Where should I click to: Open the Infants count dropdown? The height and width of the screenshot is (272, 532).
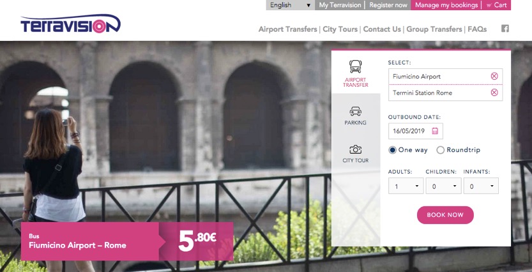481,186
